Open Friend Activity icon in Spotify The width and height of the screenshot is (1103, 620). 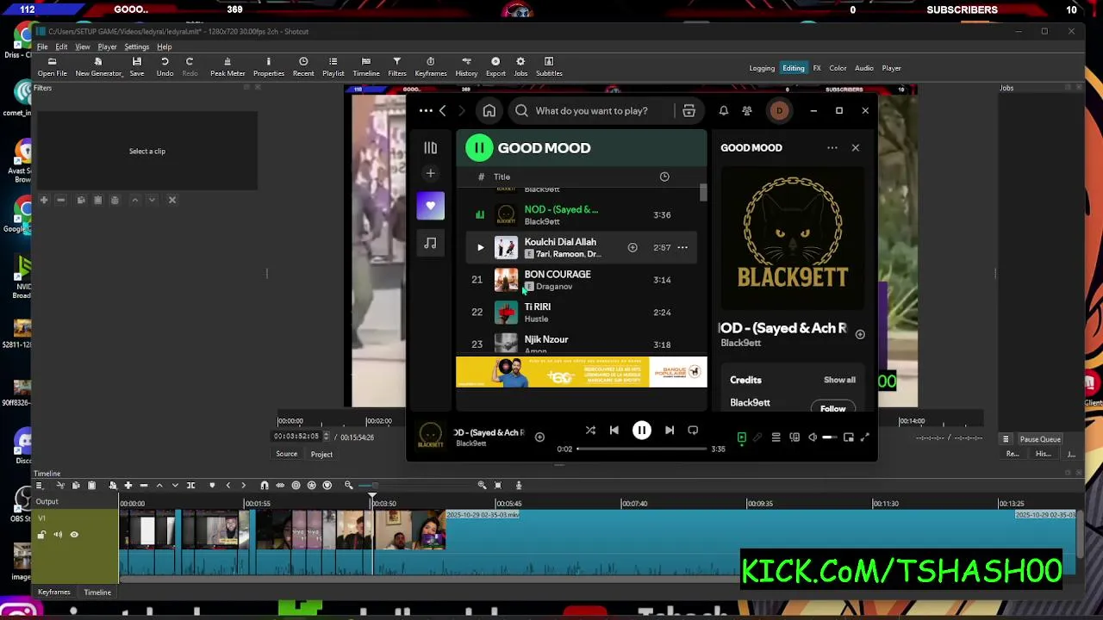(747, 110)
